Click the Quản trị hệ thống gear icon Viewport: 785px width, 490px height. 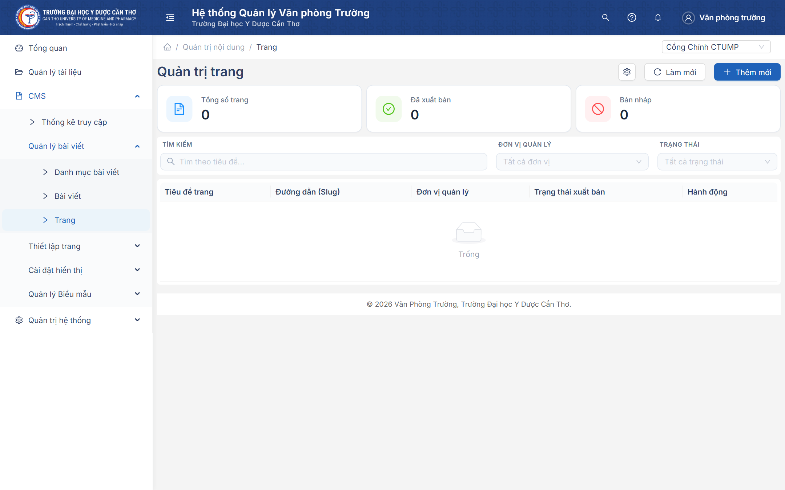click(x=19, y=320)
